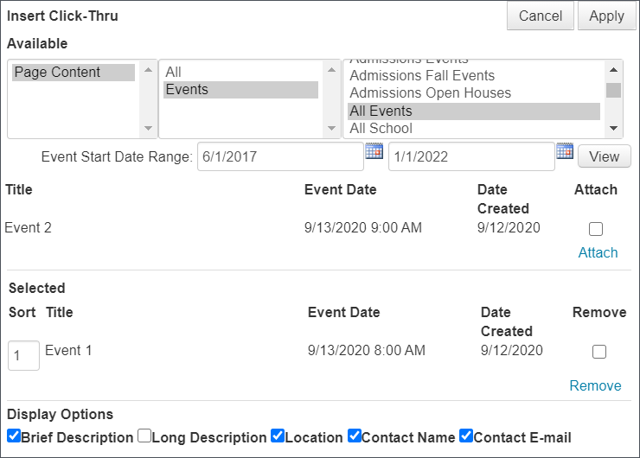Click event date 9/13/2020 8:00 AM
Screen dimensions: 640x458
click(366, 350)
